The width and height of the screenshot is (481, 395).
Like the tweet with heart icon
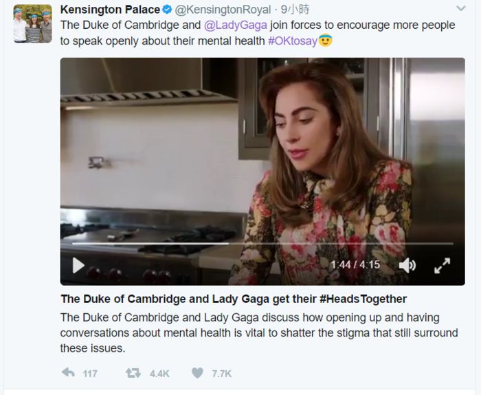pyautogui.click(x=197, y=373)
